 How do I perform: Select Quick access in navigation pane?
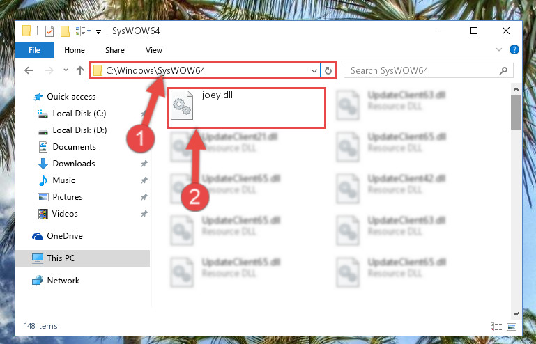(65, 97)
